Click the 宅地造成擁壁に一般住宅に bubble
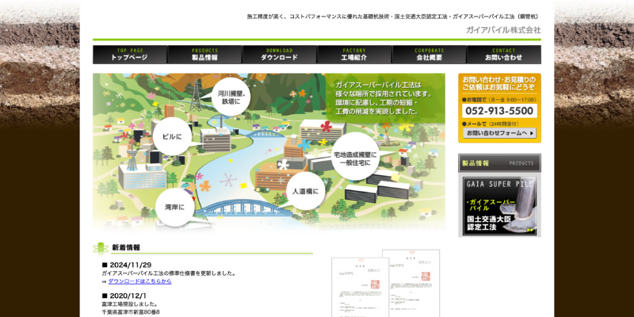 pos(354,155)
